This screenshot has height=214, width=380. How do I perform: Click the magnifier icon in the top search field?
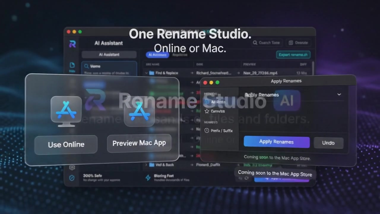coord(255,43)
